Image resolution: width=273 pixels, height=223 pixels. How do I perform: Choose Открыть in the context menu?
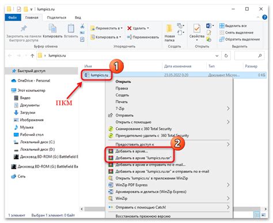coord(123,81)
